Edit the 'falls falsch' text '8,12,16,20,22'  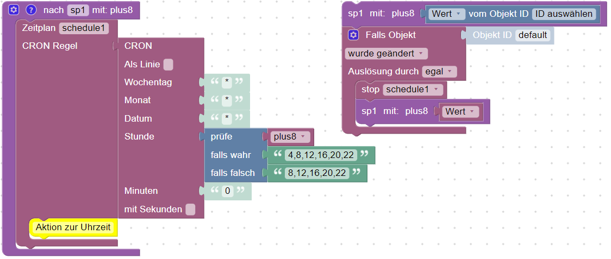pos(317,173)
